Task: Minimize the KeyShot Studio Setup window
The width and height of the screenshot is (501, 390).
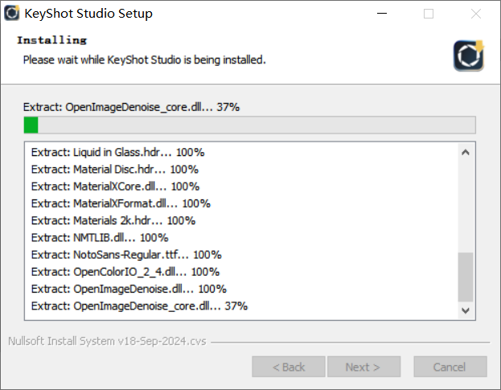Action: click(382, 14)
